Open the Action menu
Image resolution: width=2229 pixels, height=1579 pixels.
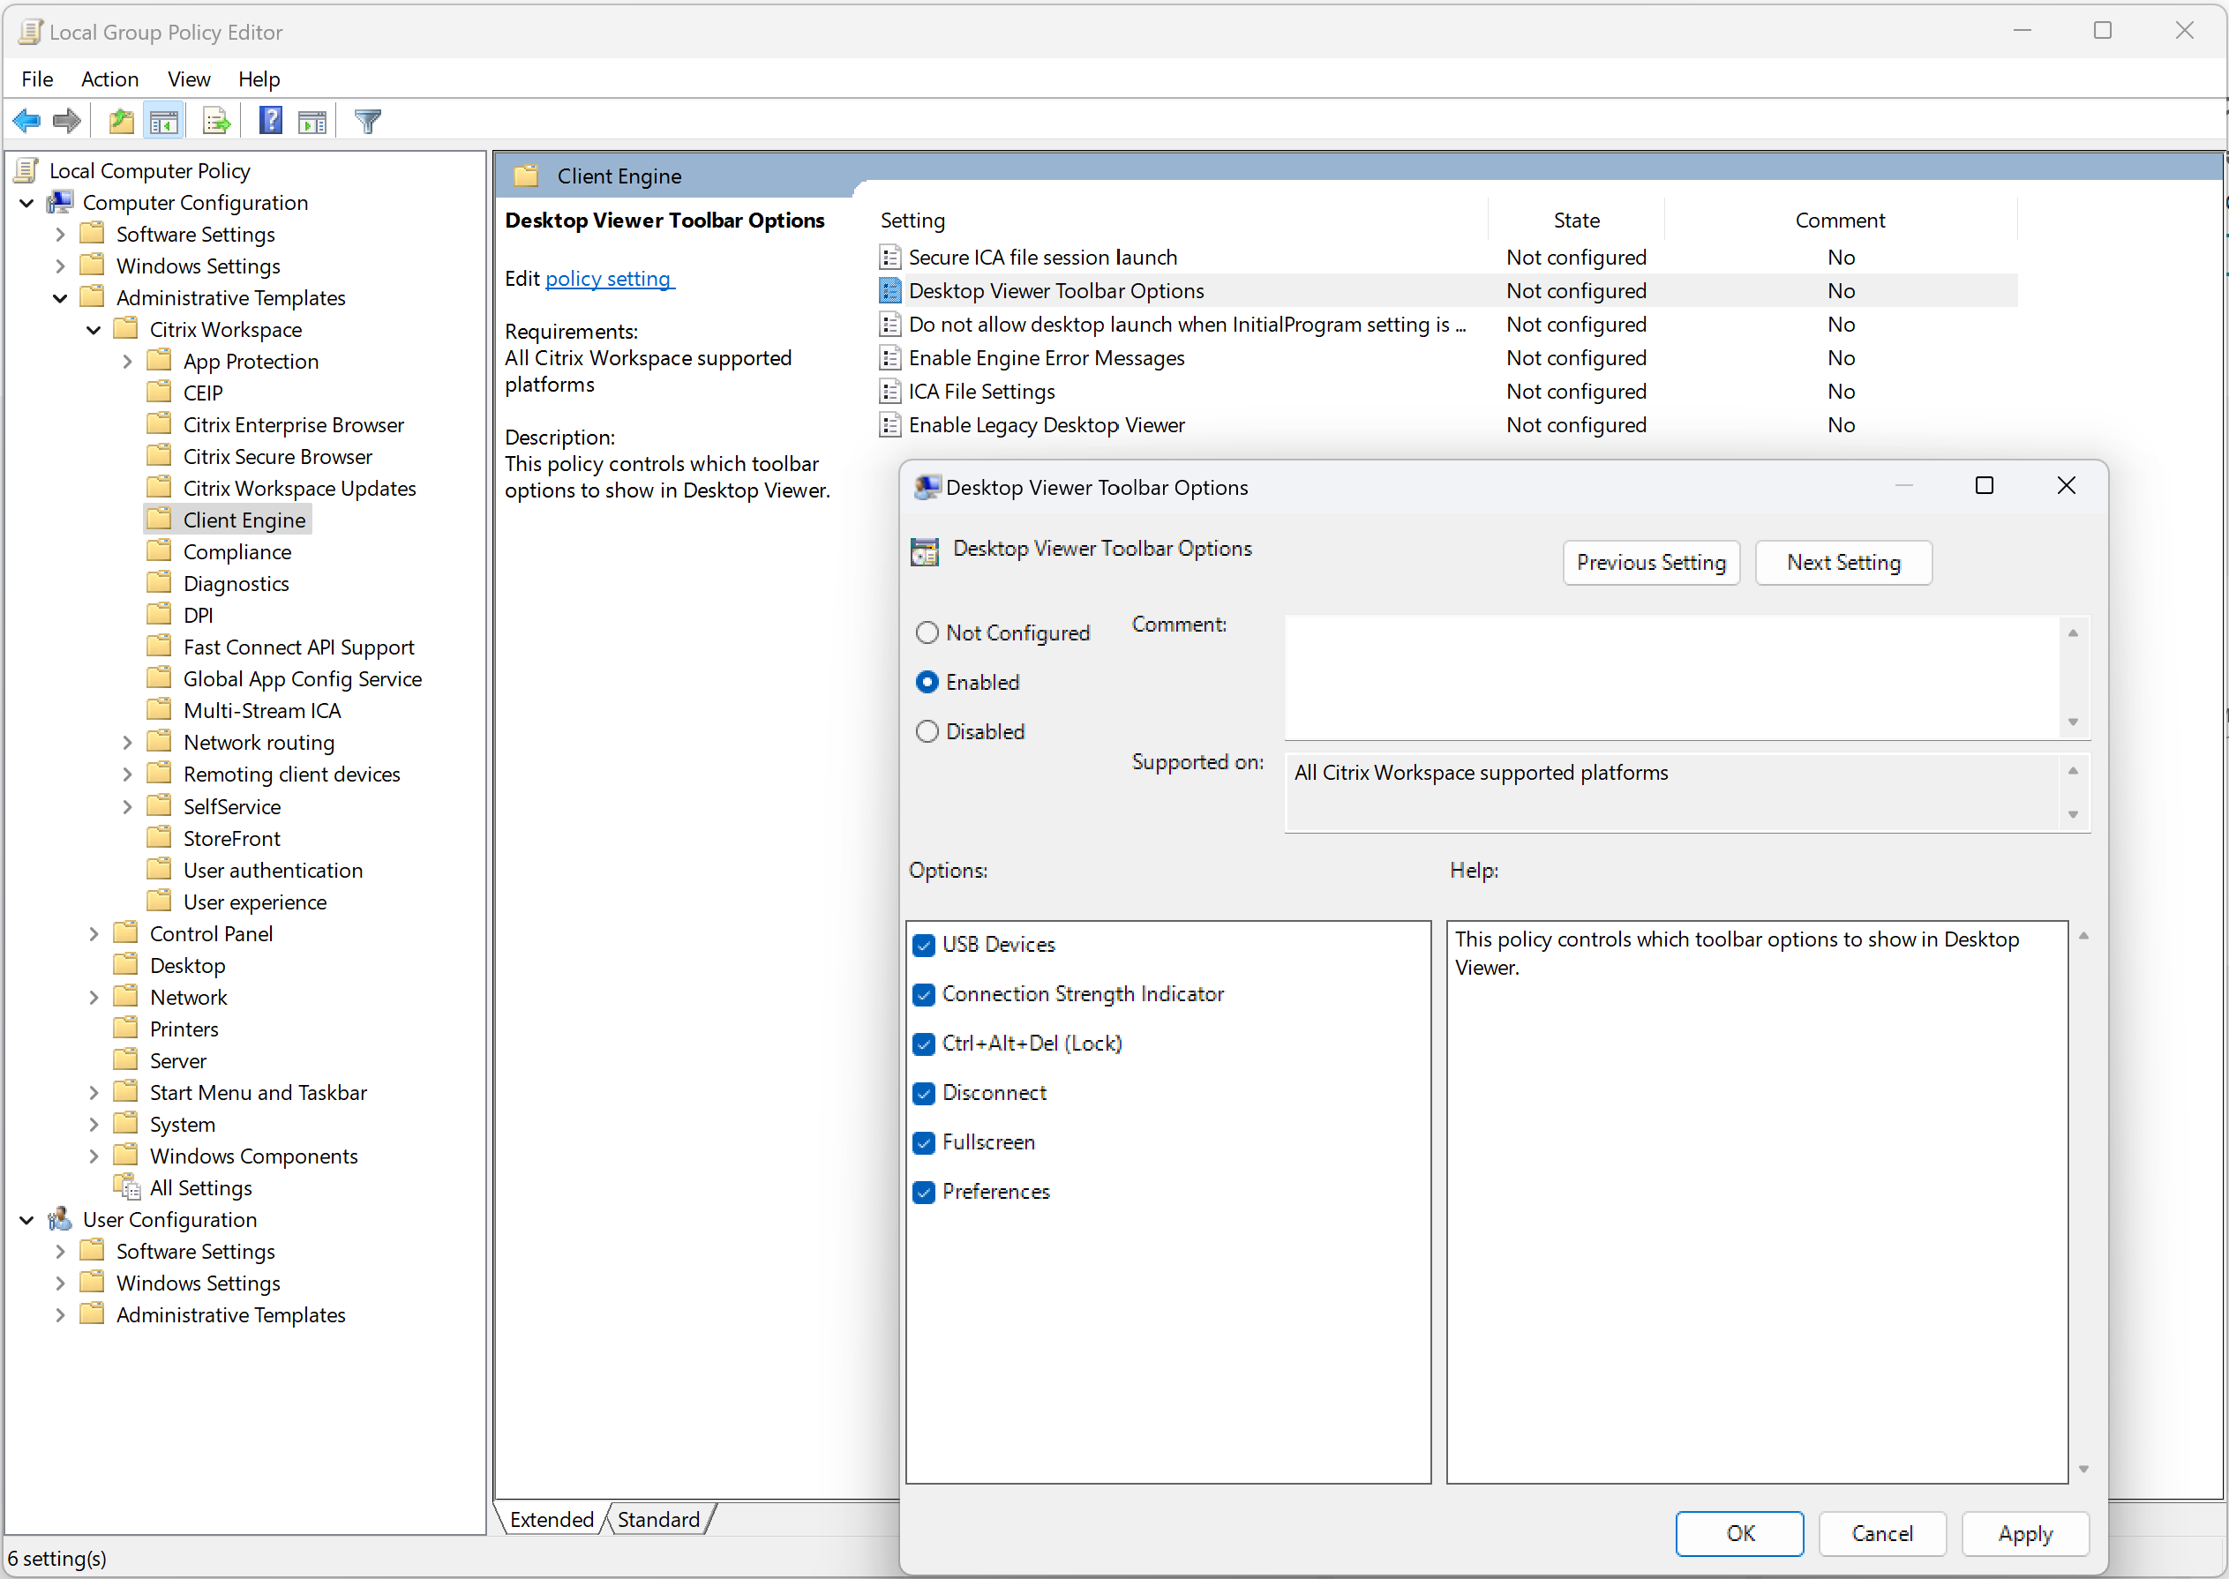[109, 79]
